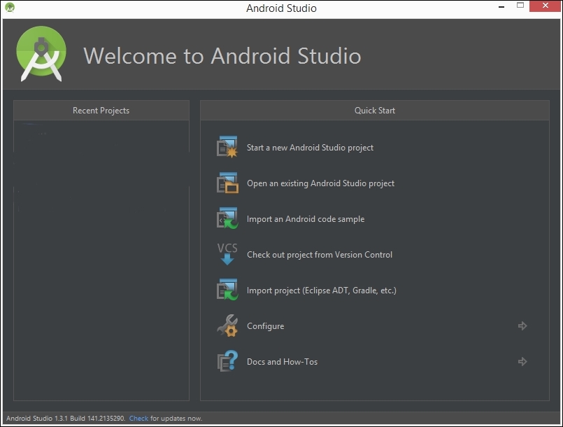Screen dimensions: 563x427
Task: Maximize the Android Studio window
Action: pyautogui.click(x=520, y=6)
